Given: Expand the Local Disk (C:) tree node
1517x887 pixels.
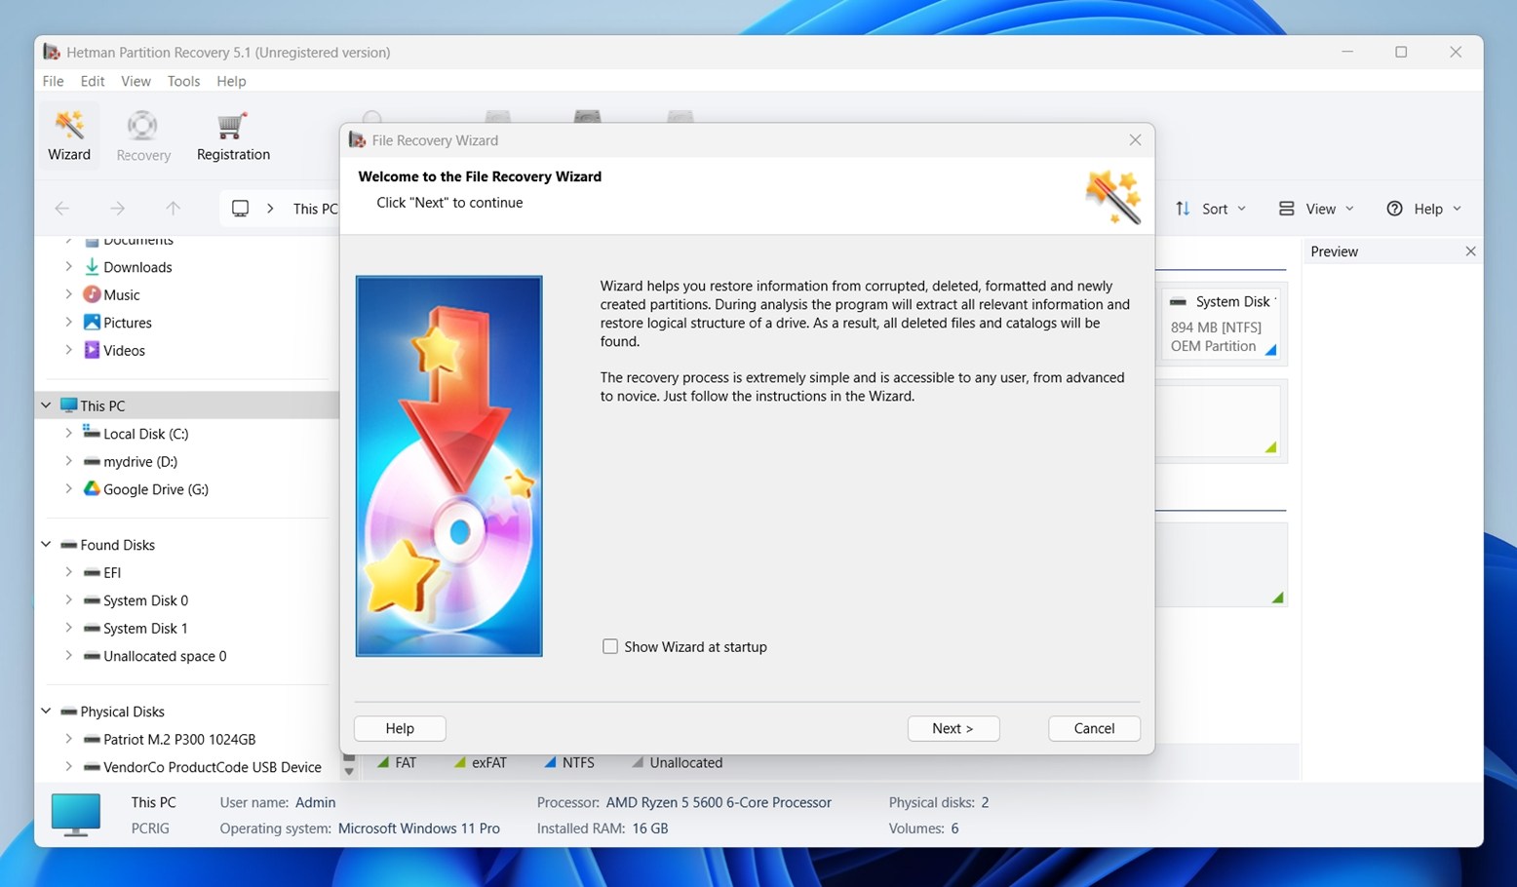Looking at the screenshot, I should (67, 433).
